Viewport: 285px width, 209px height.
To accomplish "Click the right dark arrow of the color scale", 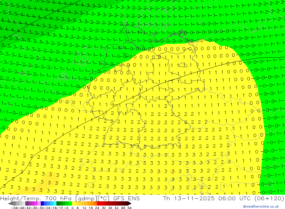I will pyautogui.click(x=130, y=204).
